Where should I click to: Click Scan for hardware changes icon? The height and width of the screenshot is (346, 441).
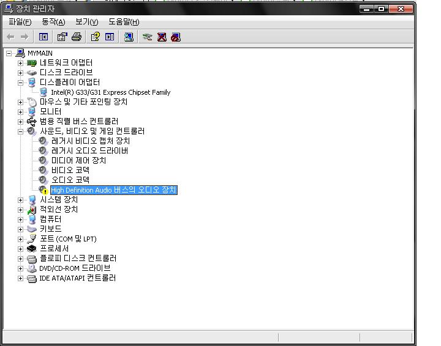[x=129, y=37]
